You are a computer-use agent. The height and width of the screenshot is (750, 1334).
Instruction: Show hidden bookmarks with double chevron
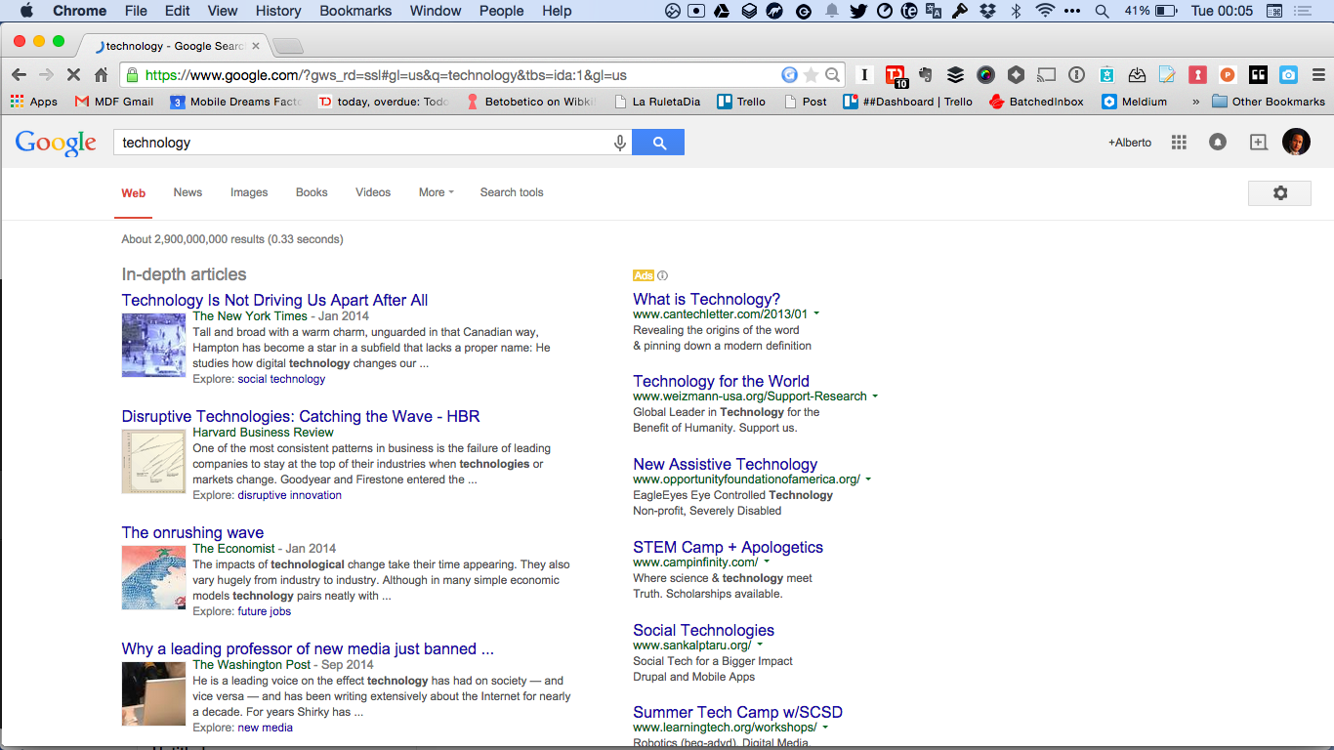(1195, 102)
